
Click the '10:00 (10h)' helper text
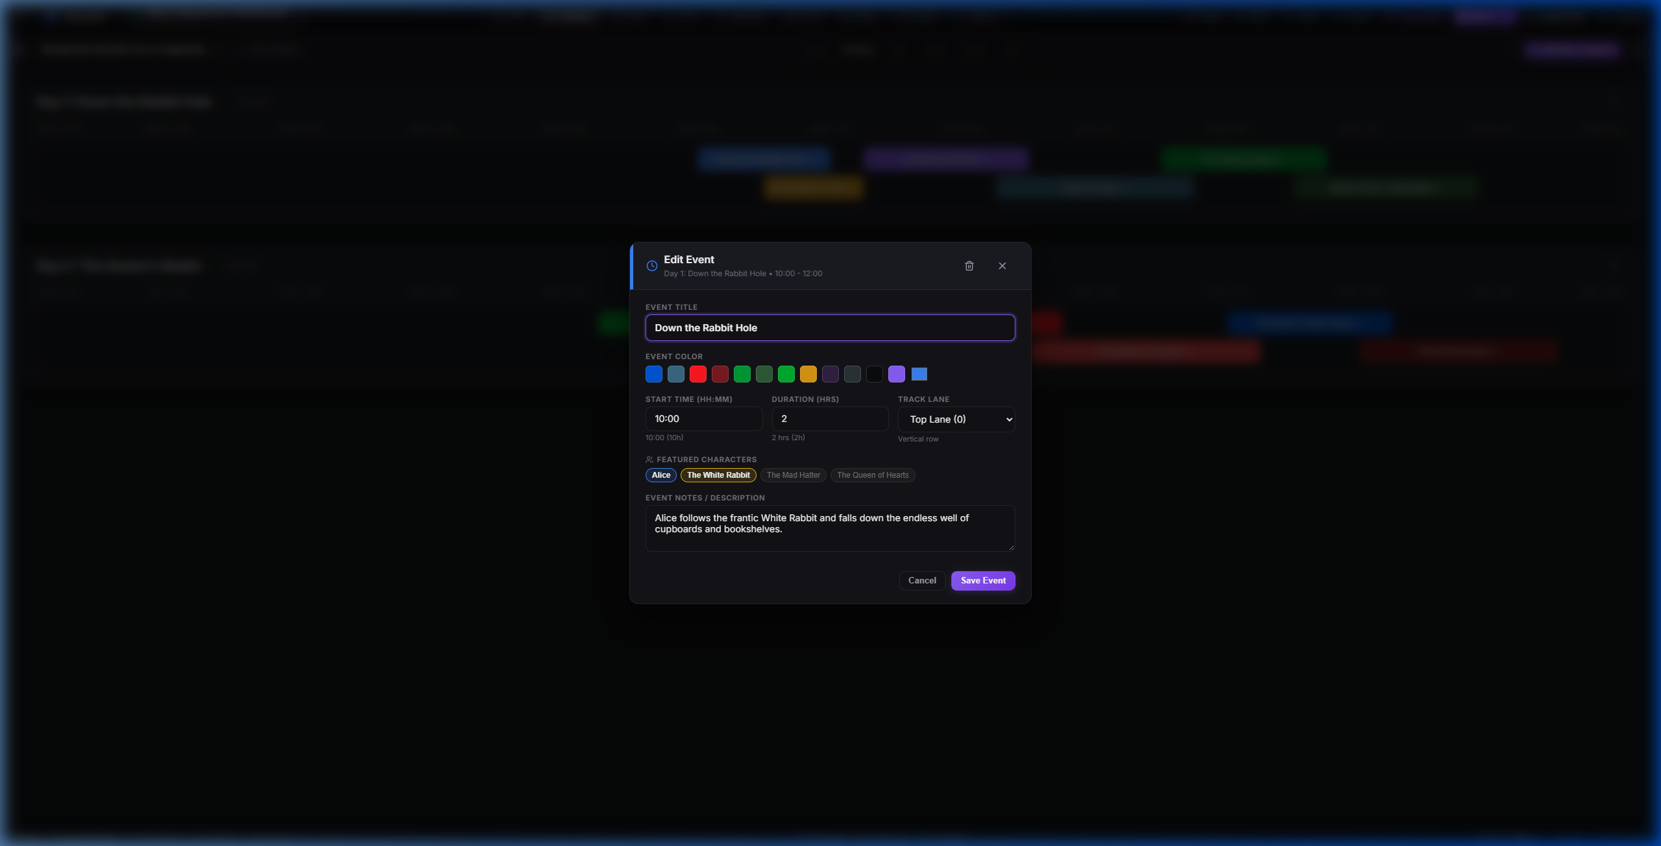coord(664,438)
